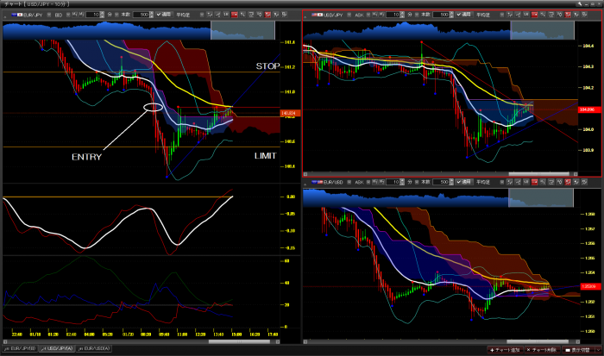This screenshot has height=356, width=604.
Task: Click the range selector in EUR/USD overview strip
Action: pos(541,197)
